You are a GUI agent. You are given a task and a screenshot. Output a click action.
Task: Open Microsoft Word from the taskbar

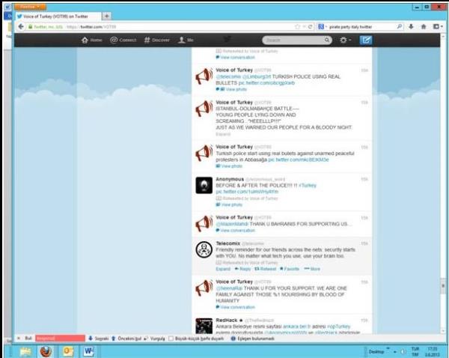[89, 351]
